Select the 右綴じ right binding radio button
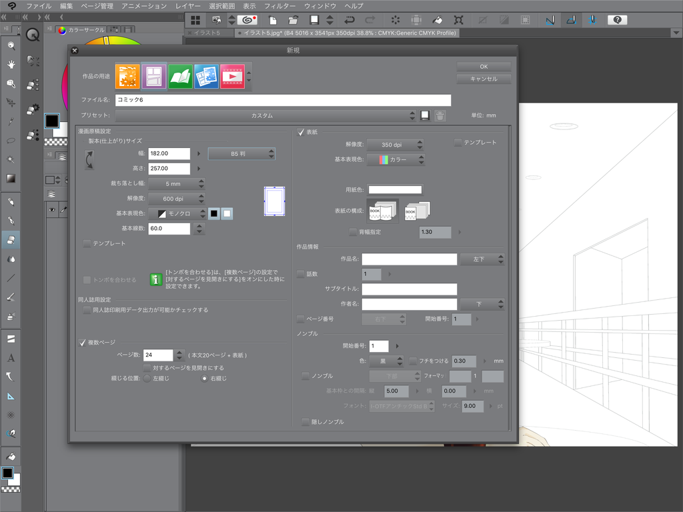 pos(204,379)
